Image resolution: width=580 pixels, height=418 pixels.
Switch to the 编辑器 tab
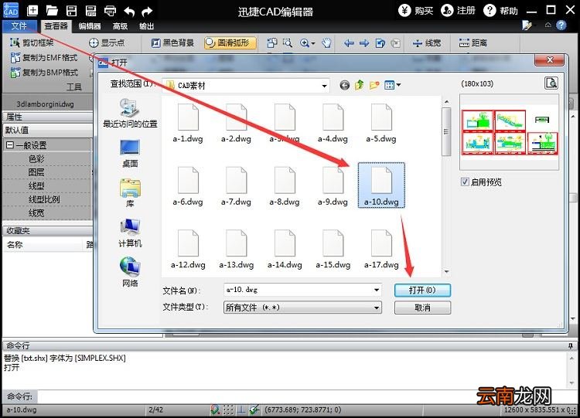(x=90, y=26)
